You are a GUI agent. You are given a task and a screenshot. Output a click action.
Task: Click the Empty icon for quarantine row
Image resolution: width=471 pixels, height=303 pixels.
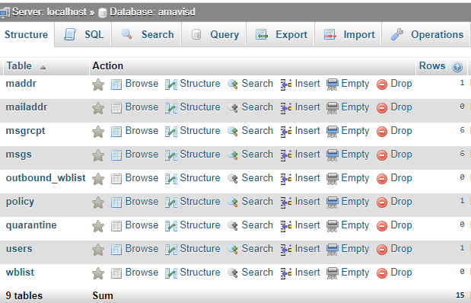[x=333, y=226]
